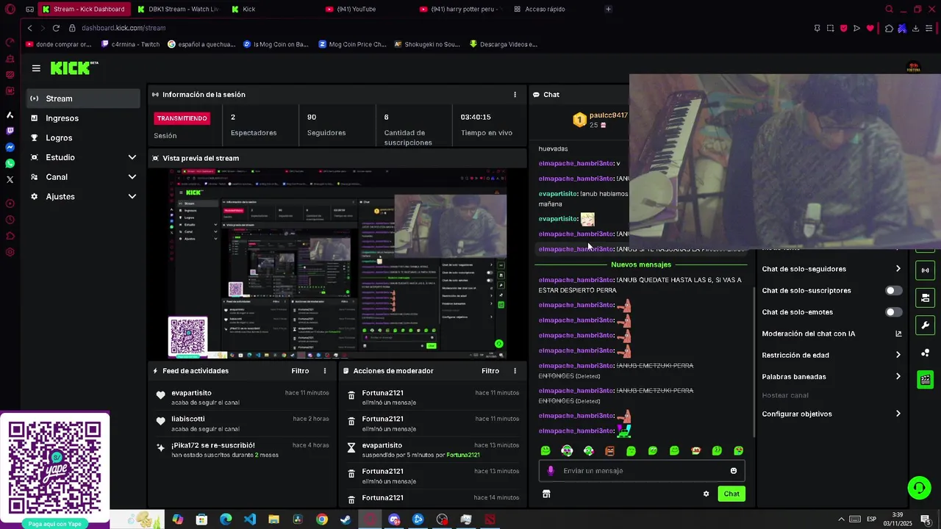
Task: Open Acciones de moderador three-dot menu
Action: pyautogui.click(x=515, y=371)
